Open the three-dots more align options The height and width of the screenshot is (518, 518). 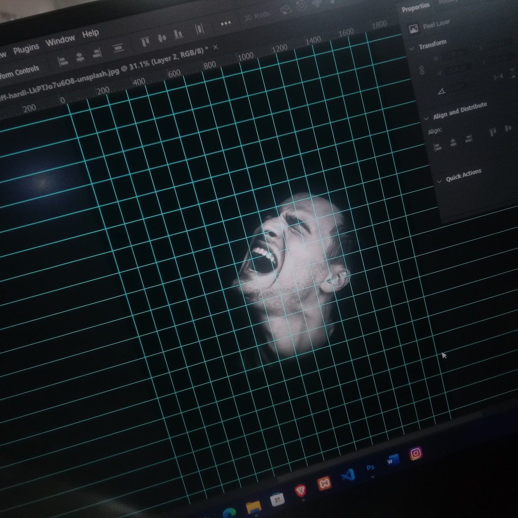point(225,23)
